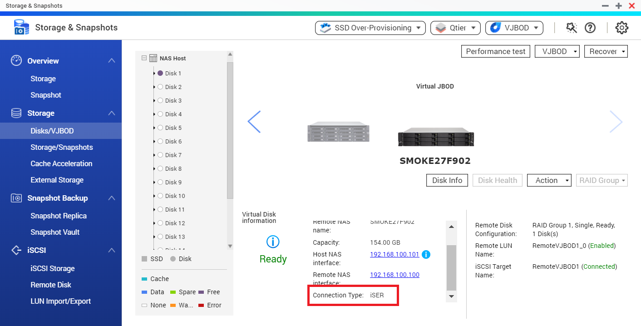Open the settings gear icon

(621, 28)
